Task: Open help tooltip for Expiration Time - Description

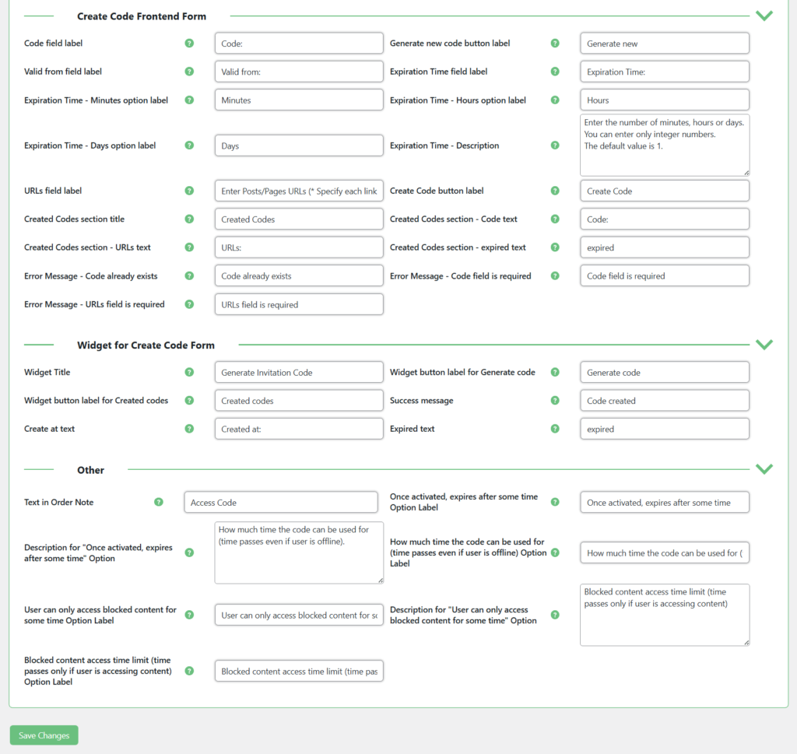Action: pos(555,145)
